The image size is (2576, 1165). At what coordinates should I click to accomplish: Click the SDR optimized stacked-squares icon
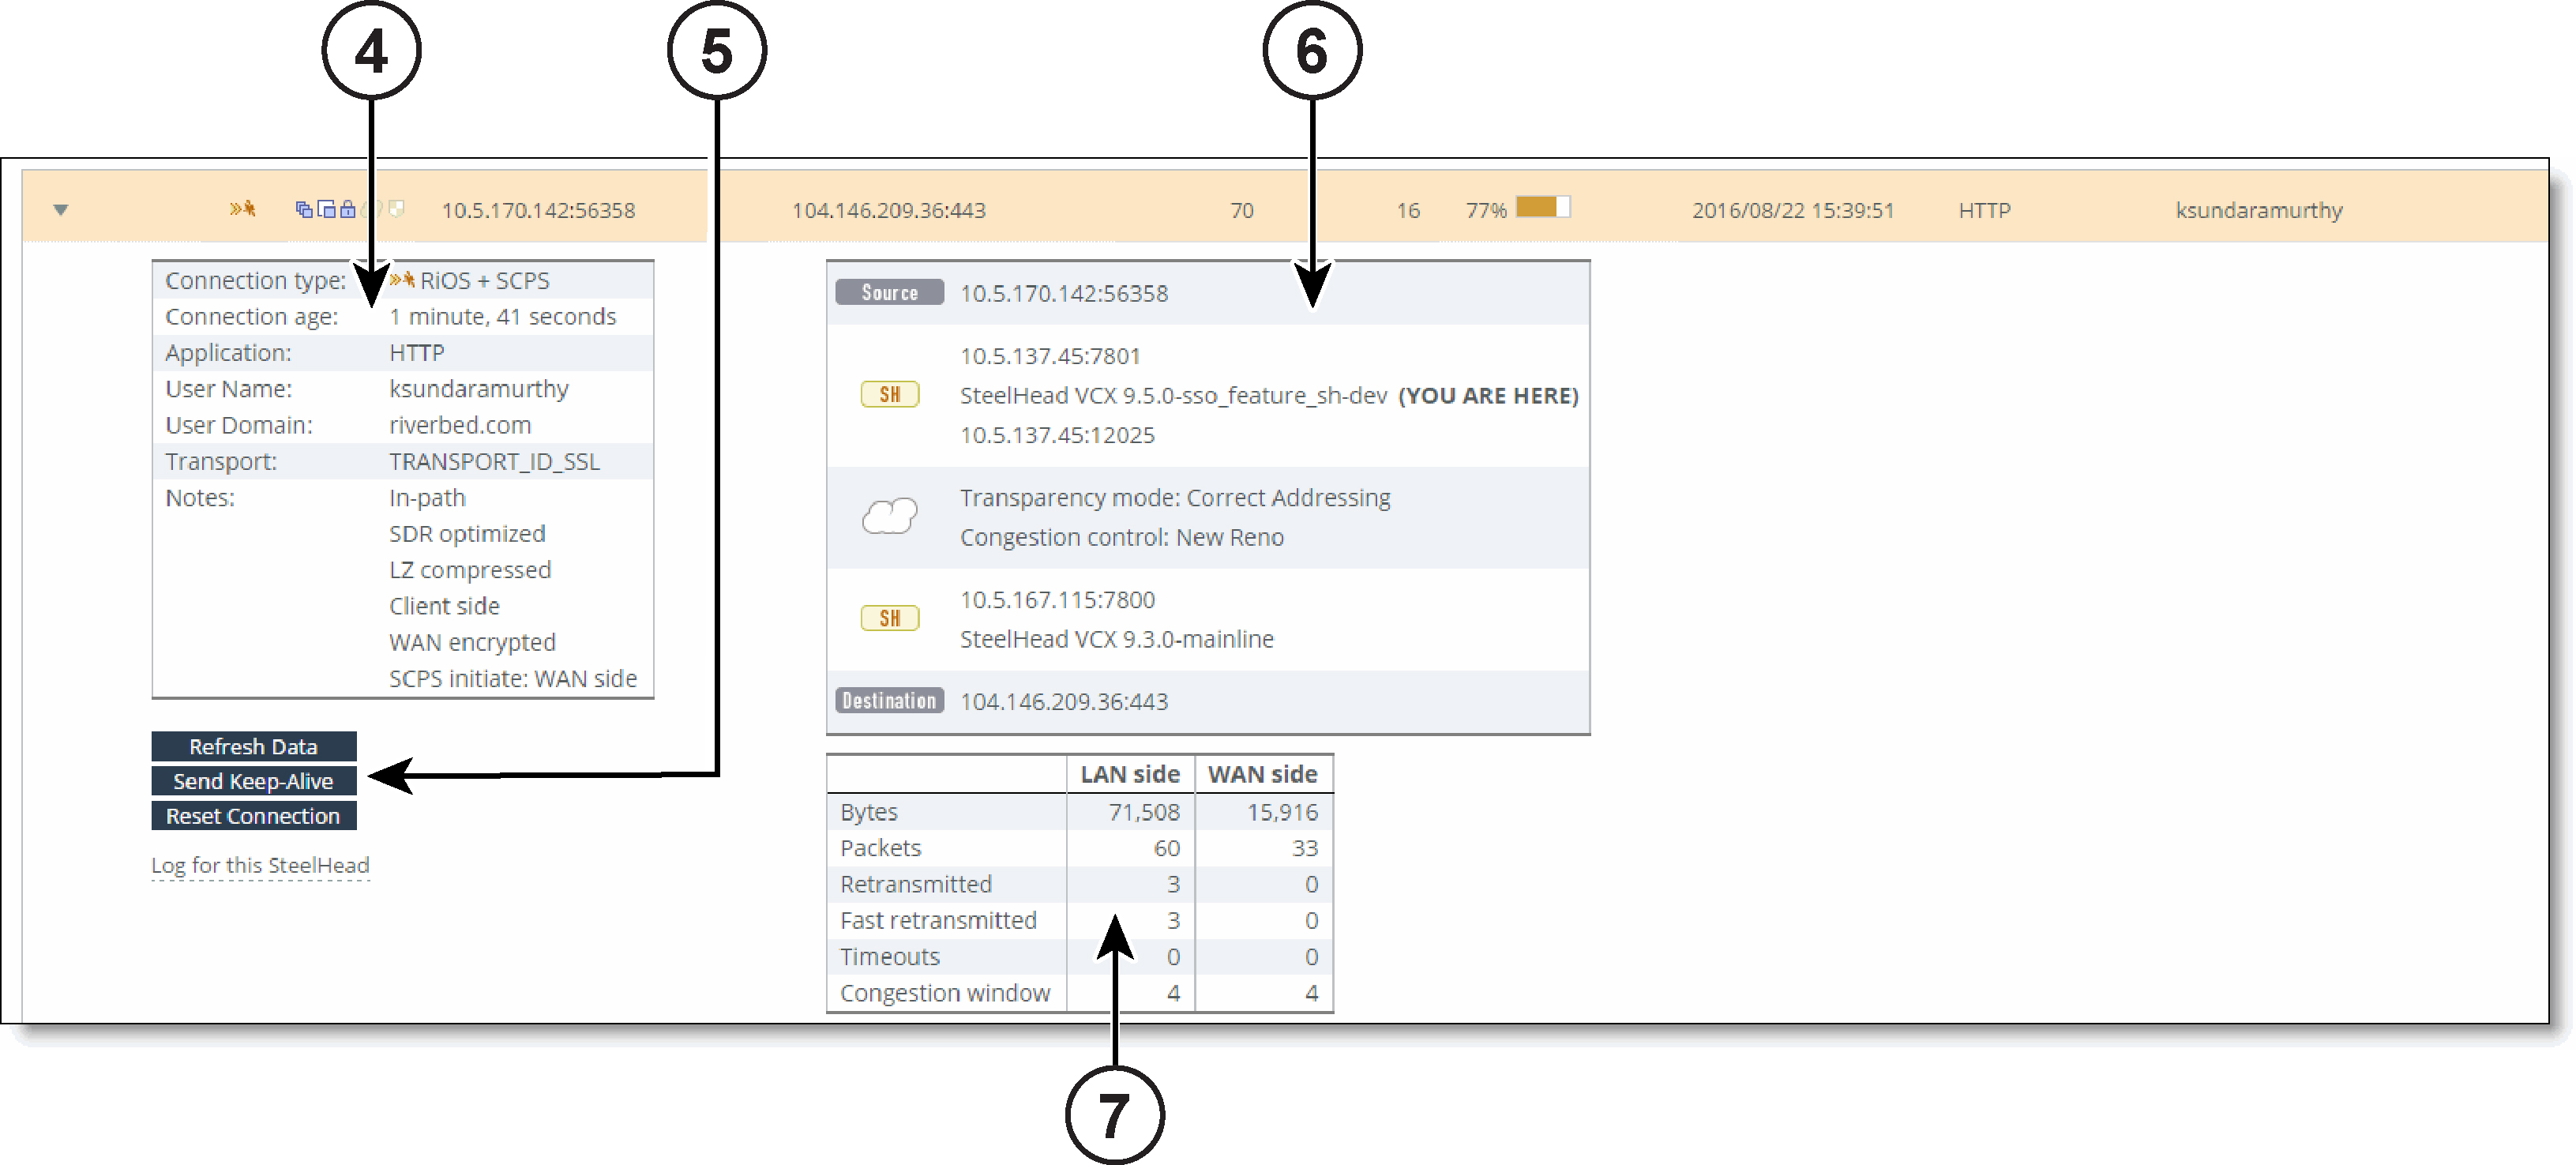[x=303, y=209]
